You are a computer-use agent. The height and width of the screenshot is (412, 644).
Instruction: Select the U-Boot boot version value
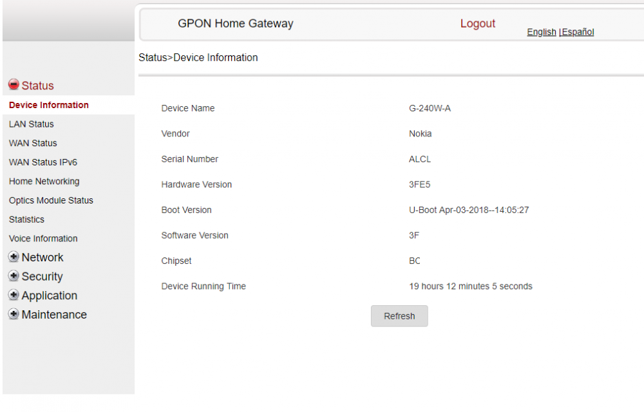click(469, 210)
